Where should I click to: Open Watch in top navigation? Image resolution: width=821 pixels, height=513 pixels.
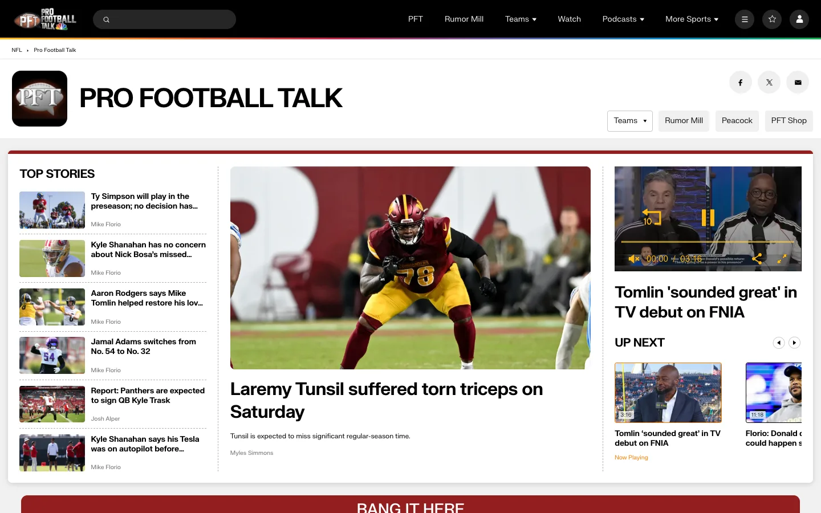(569, 19)
